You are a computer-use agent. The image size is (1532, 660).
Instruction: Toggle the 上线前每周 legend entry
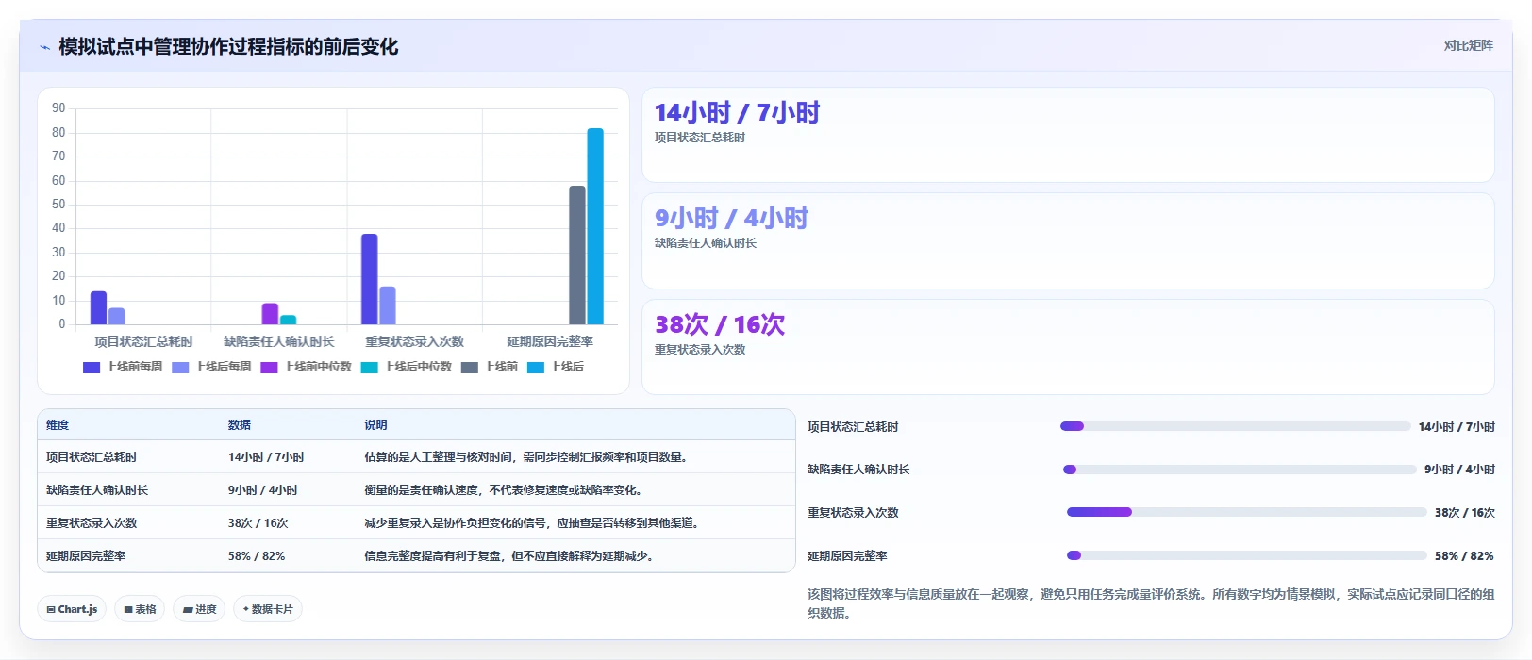123,367
